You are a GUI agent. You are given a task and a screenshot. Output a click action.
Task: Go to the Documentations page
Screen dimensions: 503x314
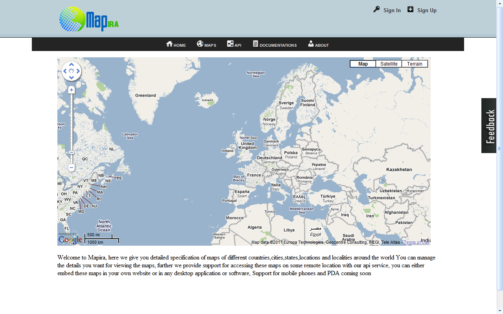tap(274, 44)
